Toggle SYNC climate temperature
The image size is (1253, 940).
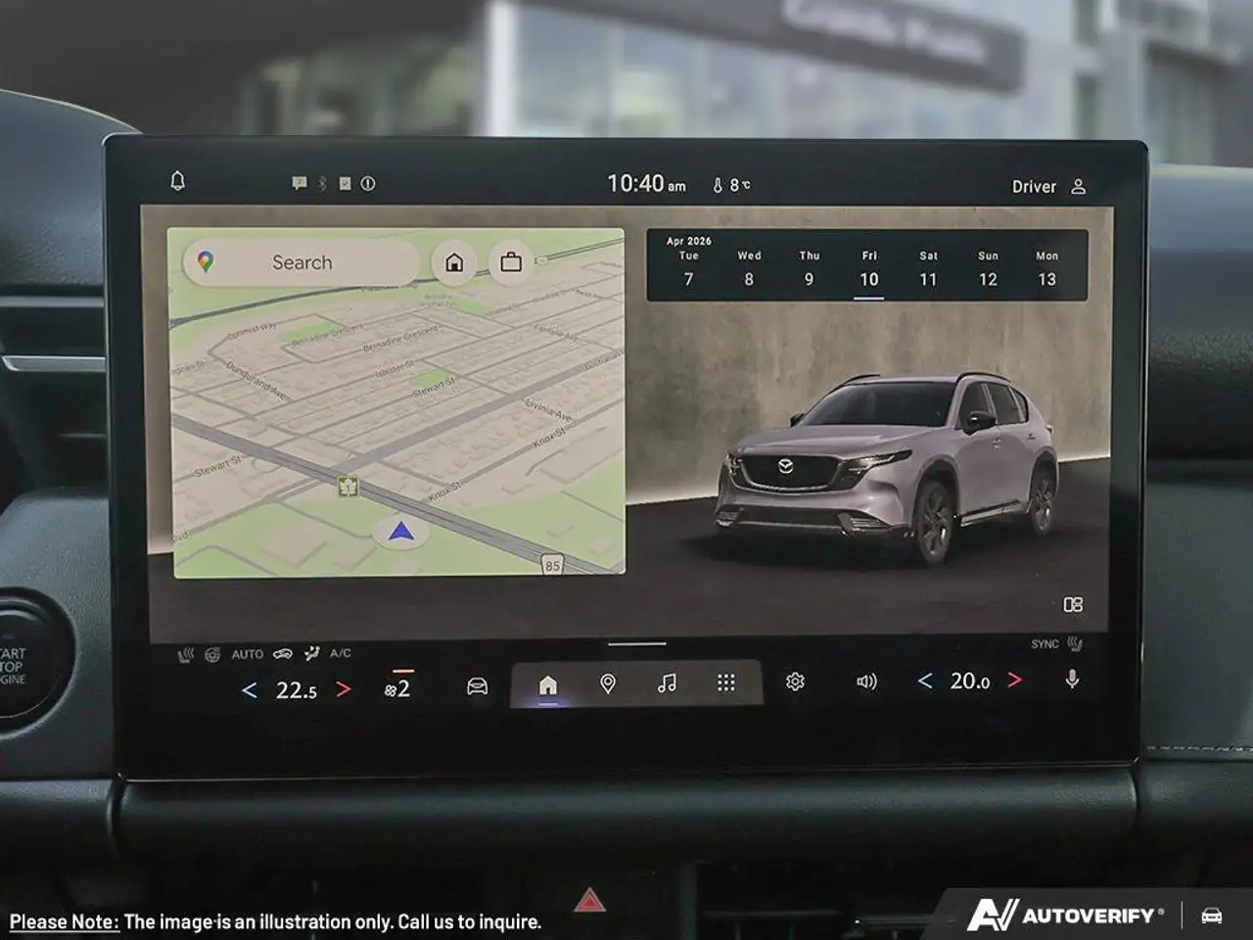point(1045,644)
